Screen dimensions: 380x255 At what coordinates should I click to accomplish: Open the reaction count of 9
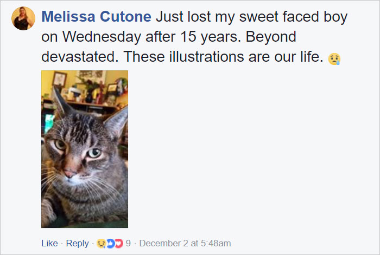(128, 244)
